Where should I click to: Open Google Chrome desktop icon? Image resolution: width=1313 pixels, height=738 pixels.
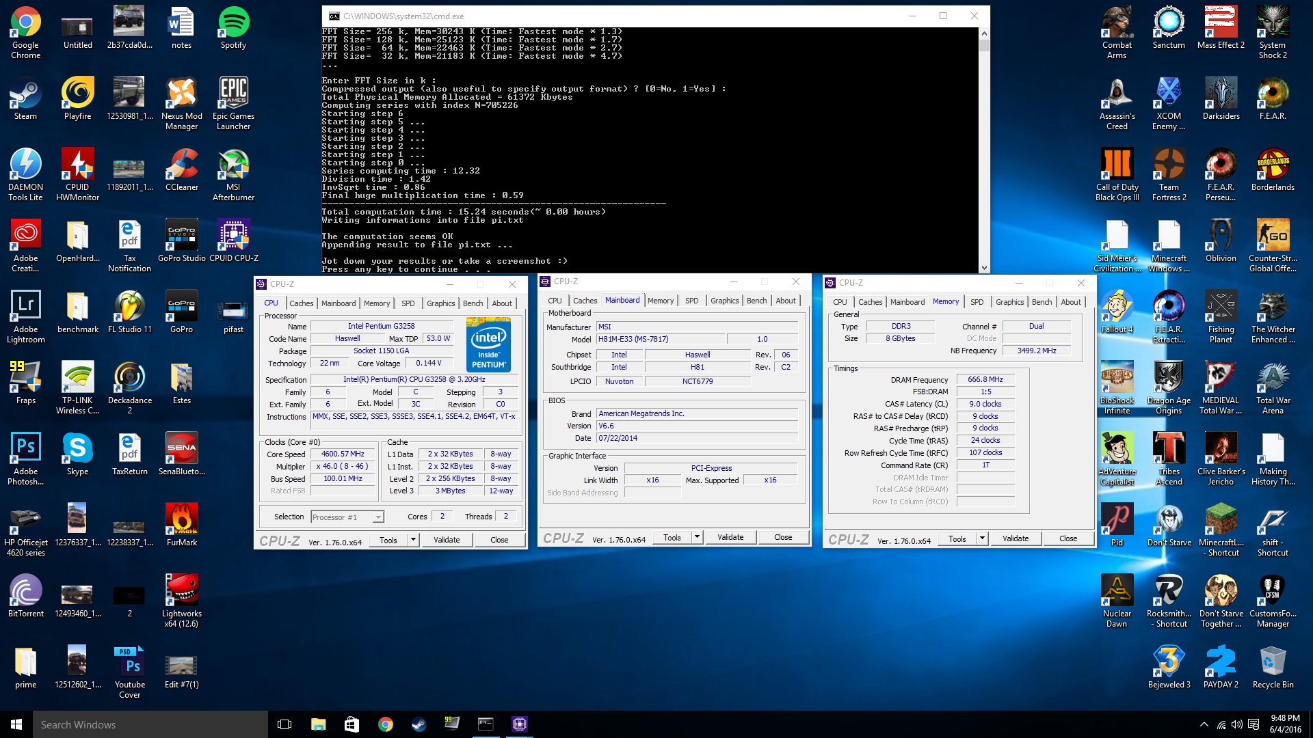(x=25, y=33)
